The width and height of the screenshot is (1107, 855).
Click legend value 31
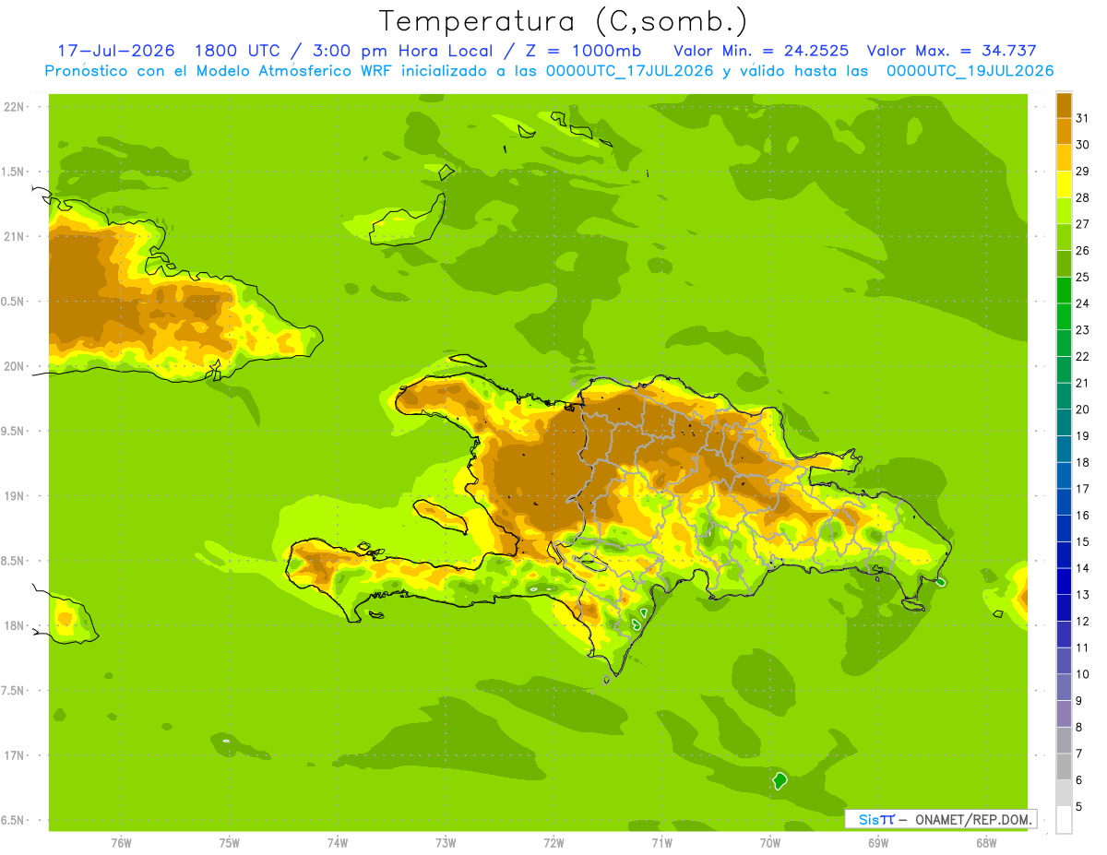point(1083,118)
